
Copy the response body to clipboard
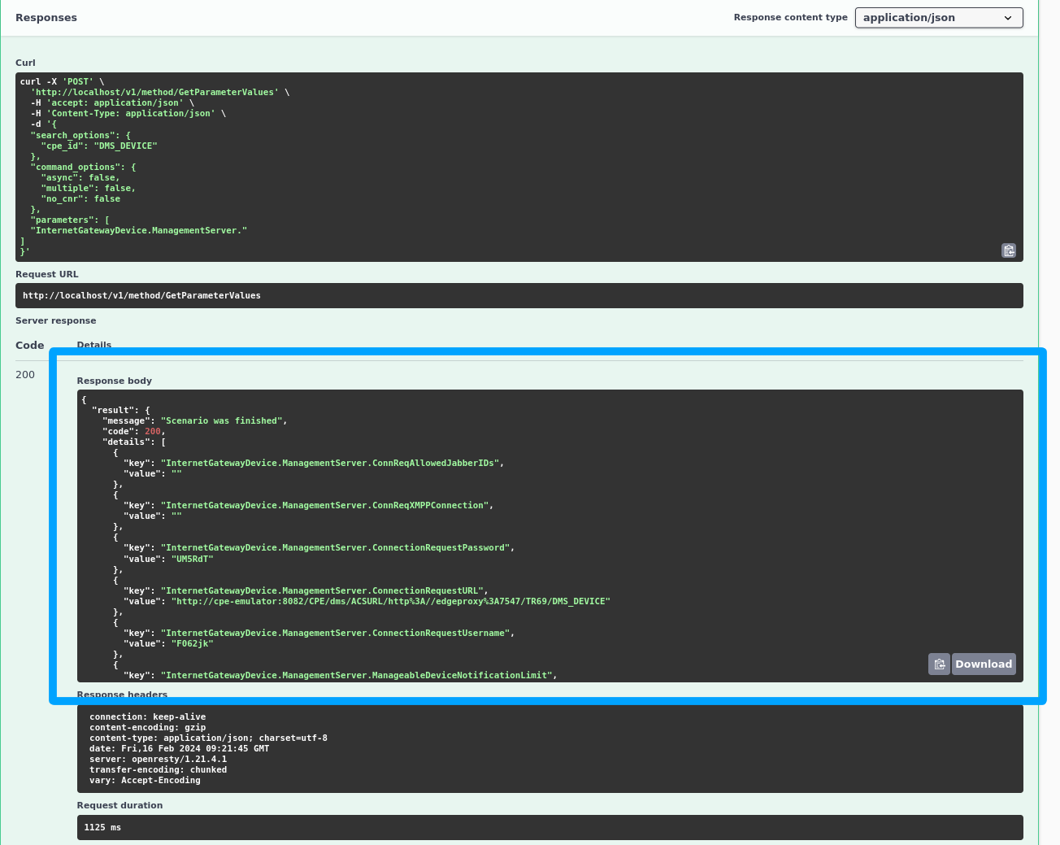point(939,664)
